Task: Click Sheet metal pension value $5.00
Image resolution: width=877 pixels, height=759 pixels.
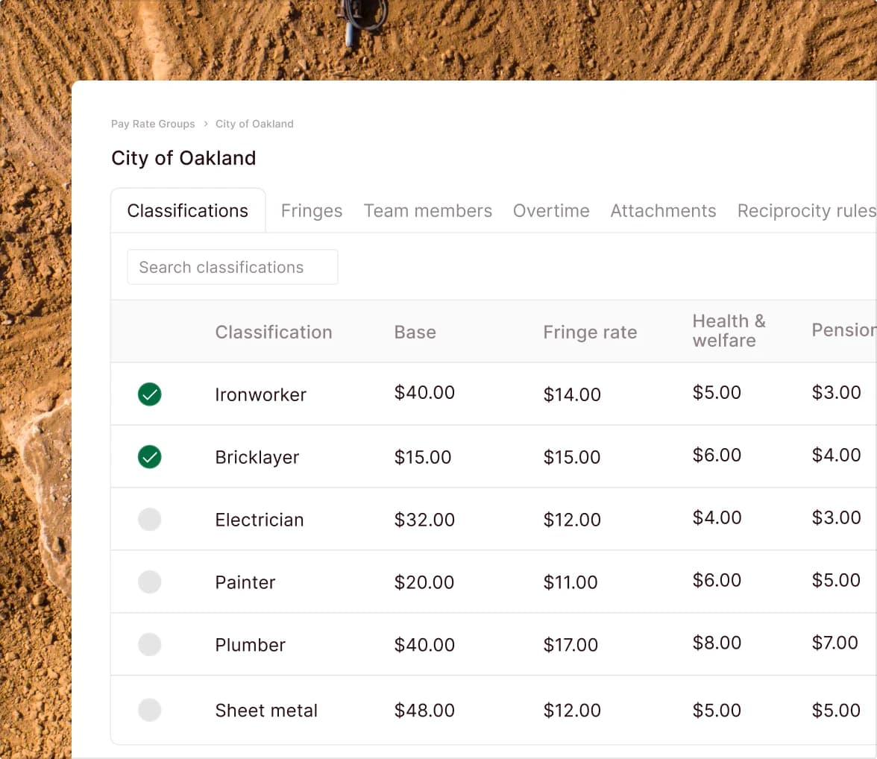Action: pyautogui.click(x=836, y=711)
